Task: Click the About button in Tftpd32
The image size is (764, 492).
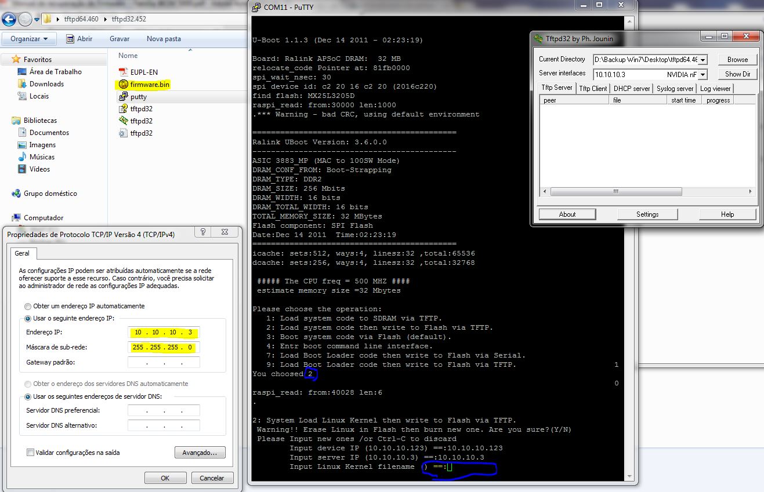Action: [567, 214]
